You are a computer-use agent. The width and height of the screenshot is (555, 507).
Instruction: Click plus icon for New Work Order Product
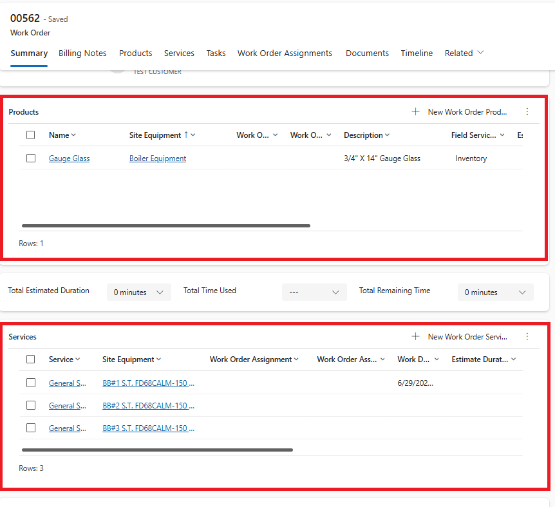click(x=415, y=112)
